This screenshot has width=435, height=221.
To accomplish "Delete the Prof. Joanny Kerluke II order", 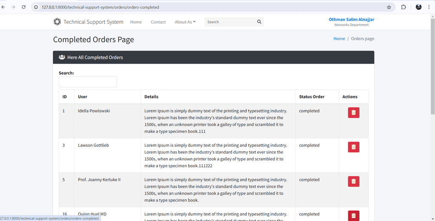I will [x=353, y=182].
